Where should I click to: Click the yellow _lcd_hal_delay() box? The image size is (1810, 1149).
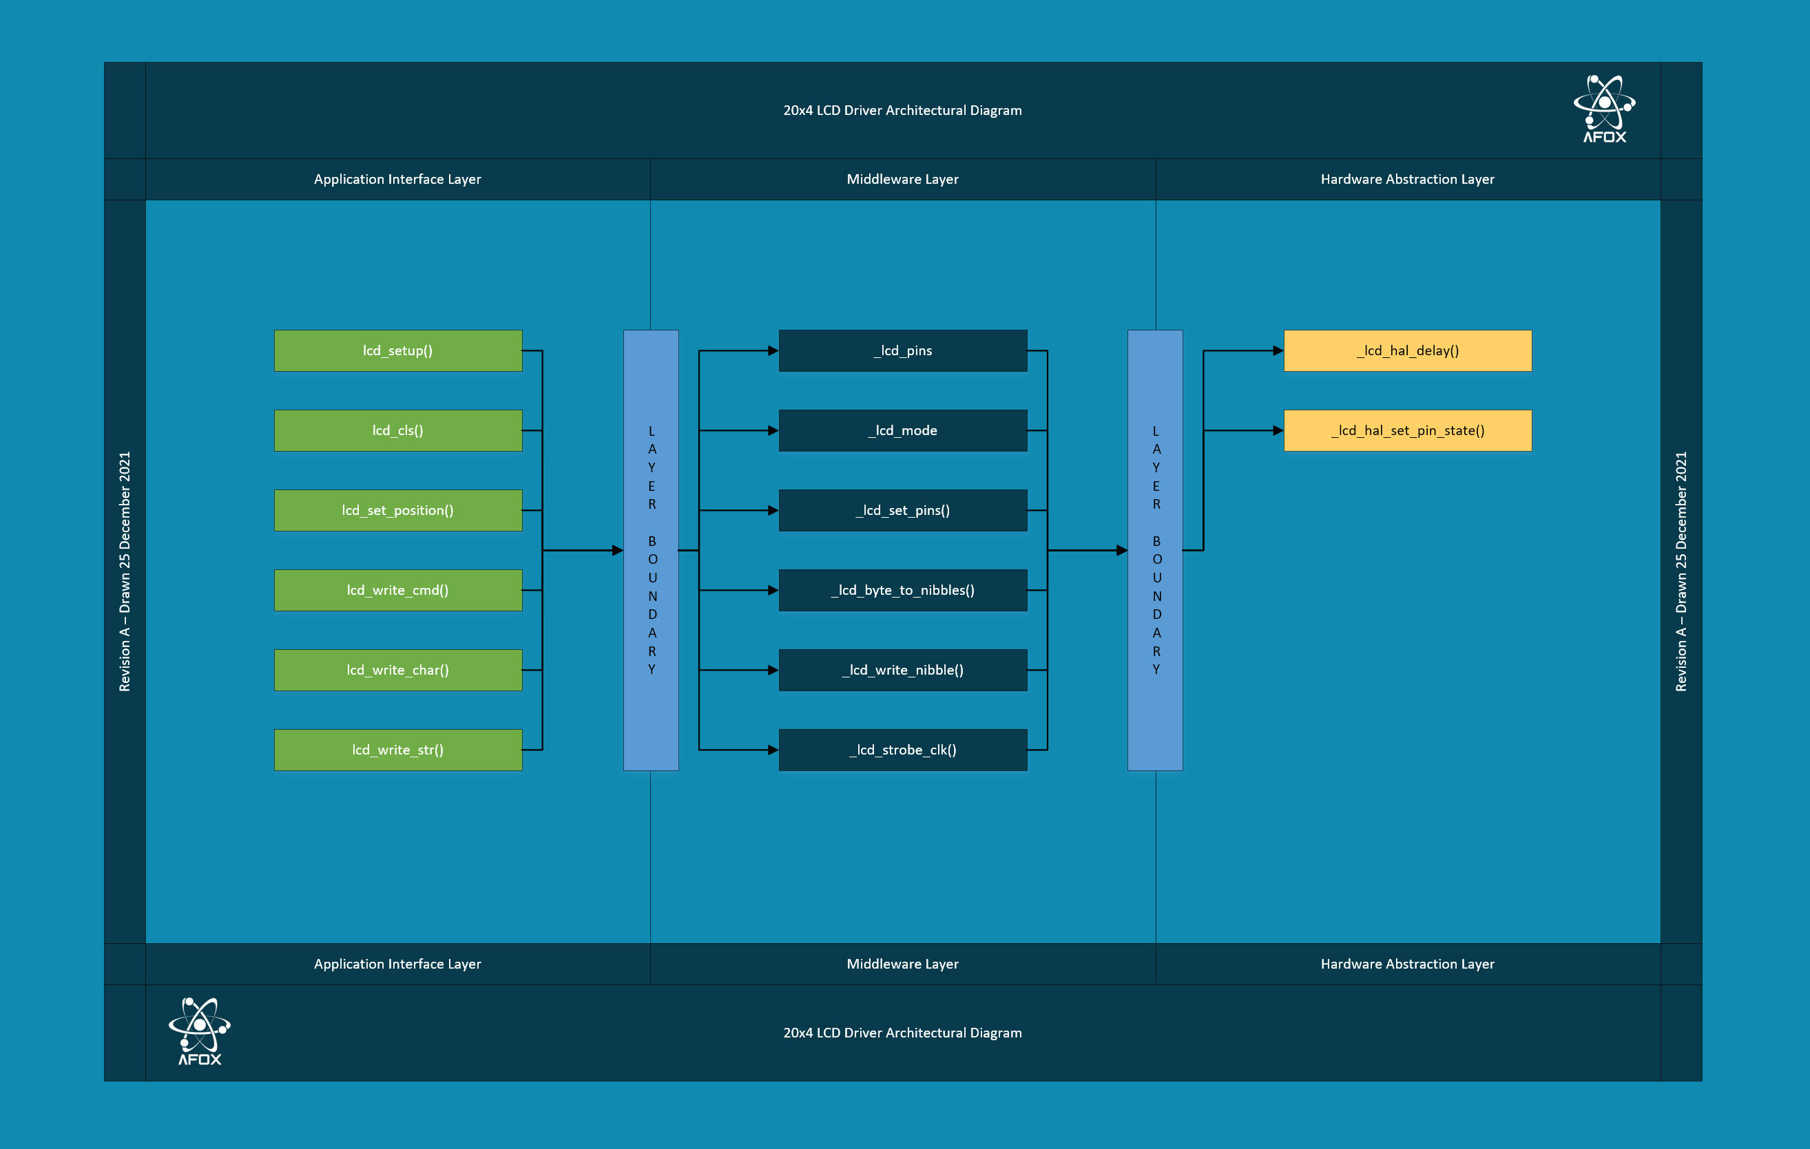point(1407,351)
